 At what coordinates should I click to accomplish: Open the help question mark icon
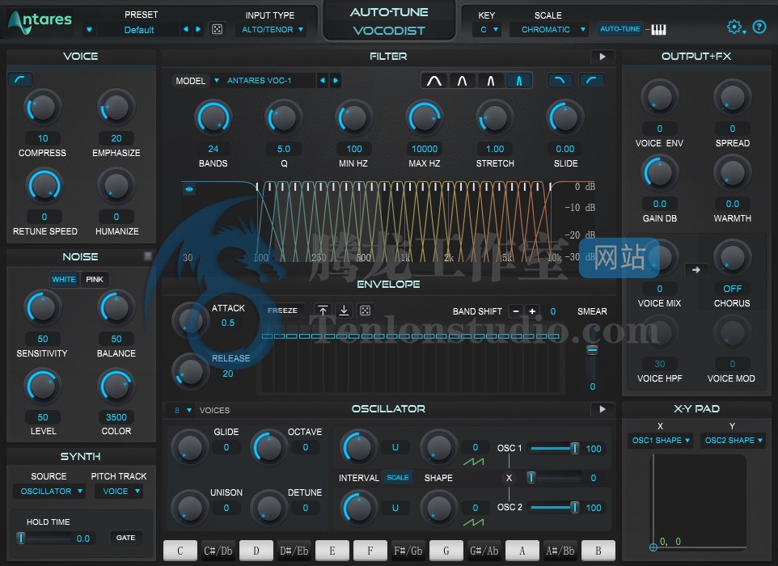coord(759,27)
